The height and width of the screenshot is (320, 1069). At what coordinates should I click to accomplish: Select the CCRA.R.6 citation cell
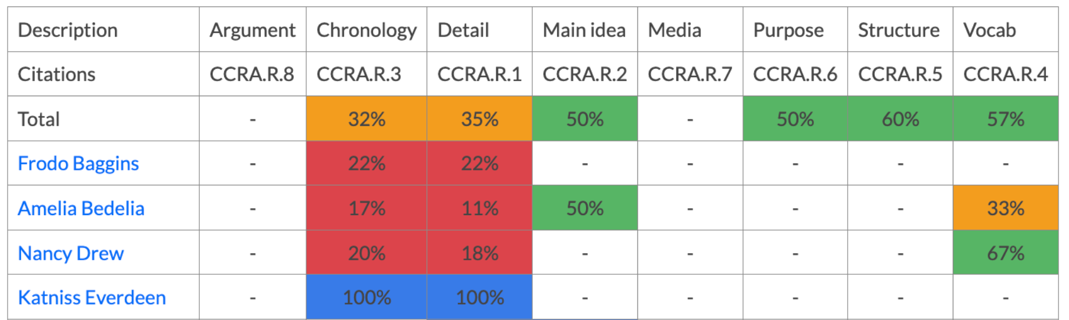(x=795, y=74)
